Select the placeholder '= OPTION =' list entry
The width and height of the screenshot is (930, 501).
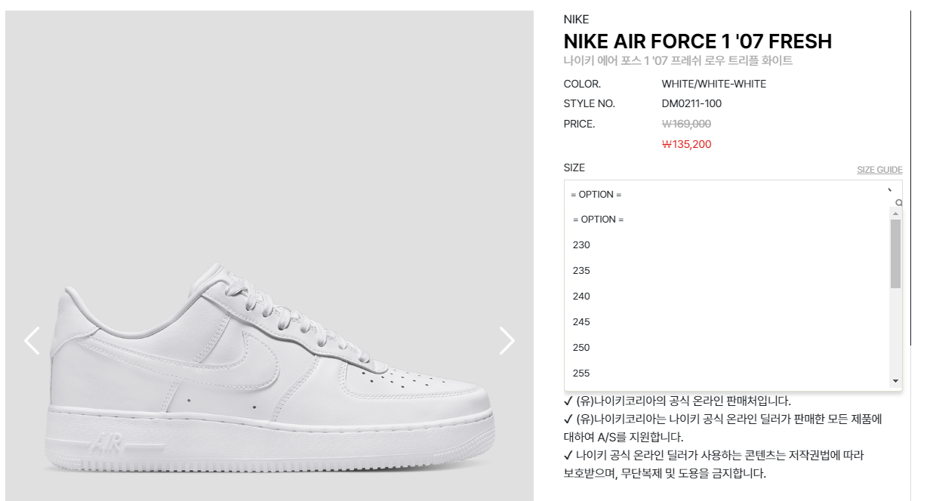pyautogui.click(x=599, y=220)
